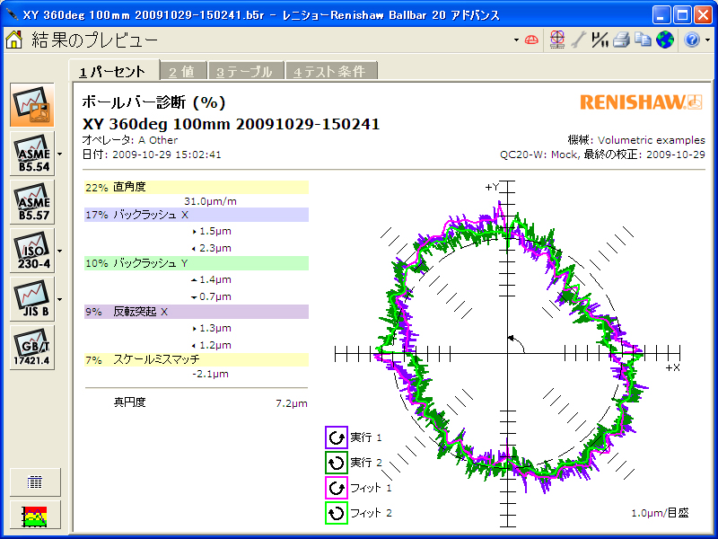718x539 pixels.
Task: Toggle the 実行 2 trace visibility
Action: click(337, 463)
